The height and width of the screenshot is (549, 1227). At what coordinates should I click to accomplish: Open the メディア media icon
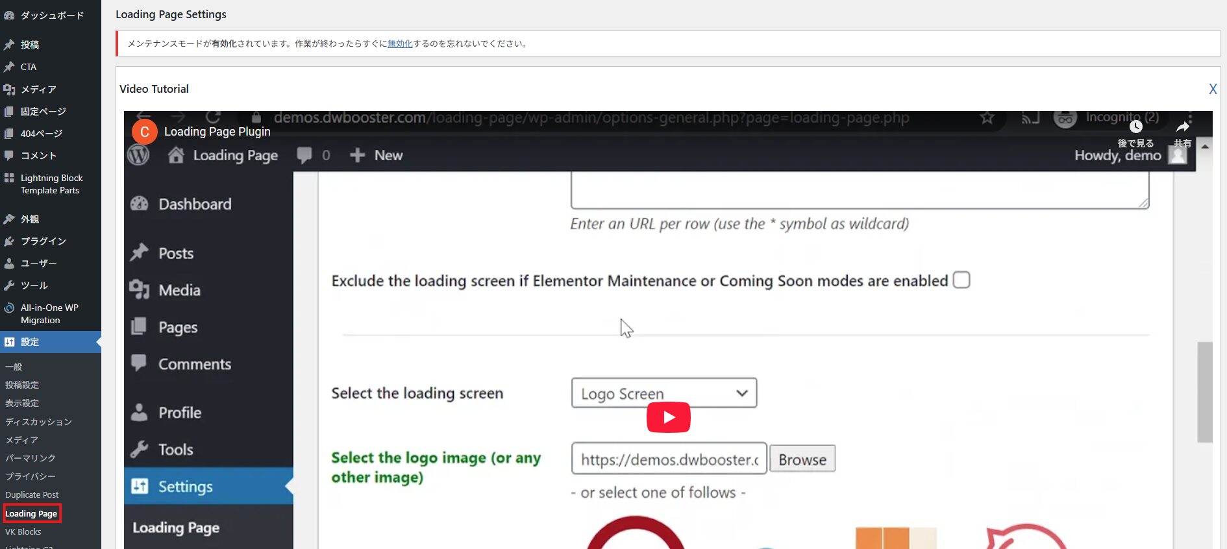pos(9,90)
